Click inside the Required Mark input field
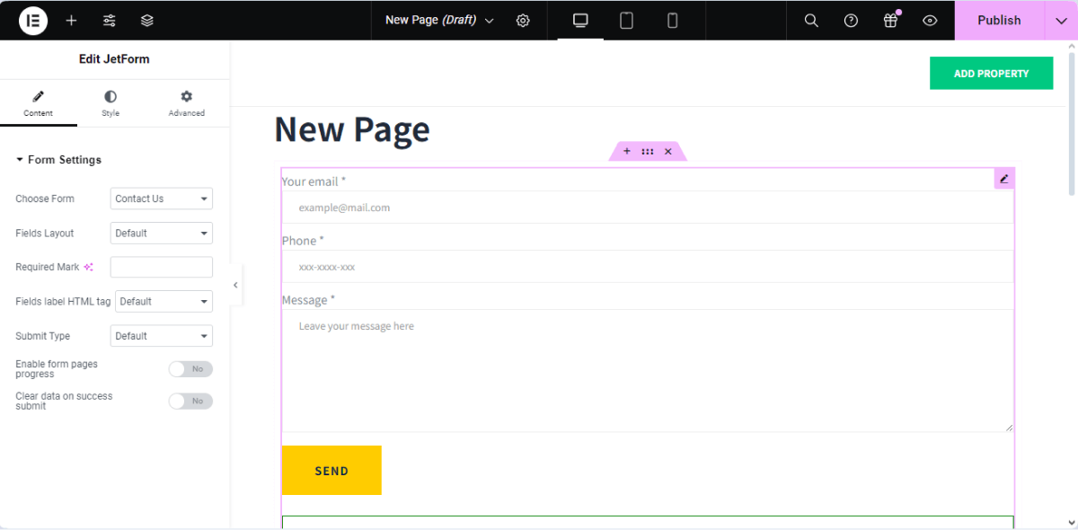The height and width of the screenshot is (530, 1078). click(161, 266)
